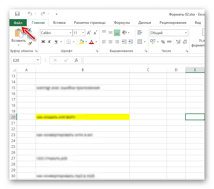Open the Данные tab
Screen dimensions: 214x189
click(x=145, y=23)
